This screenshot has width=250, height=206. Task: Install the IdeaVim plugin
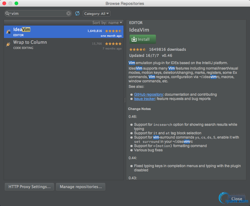(x=143, y=39)
